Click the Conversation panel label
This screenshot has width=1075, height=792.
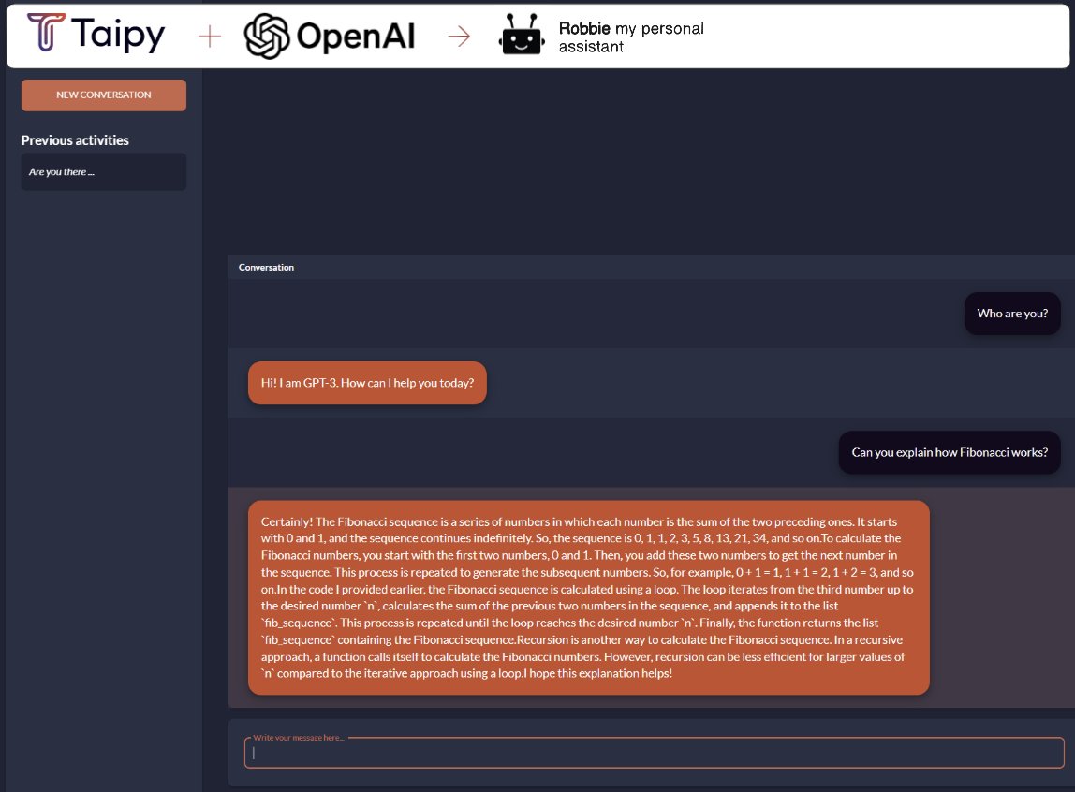pos(266,267)
